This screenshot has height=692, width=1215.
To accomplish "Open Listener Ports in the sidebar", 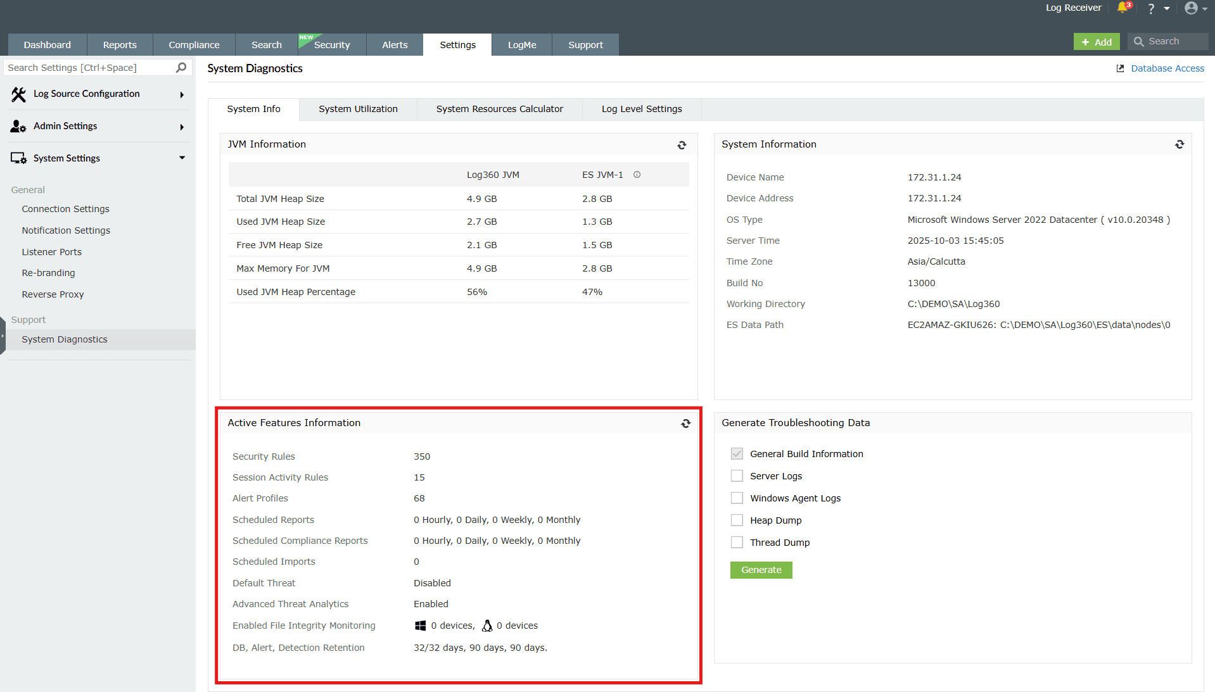I will pos(52,252).
